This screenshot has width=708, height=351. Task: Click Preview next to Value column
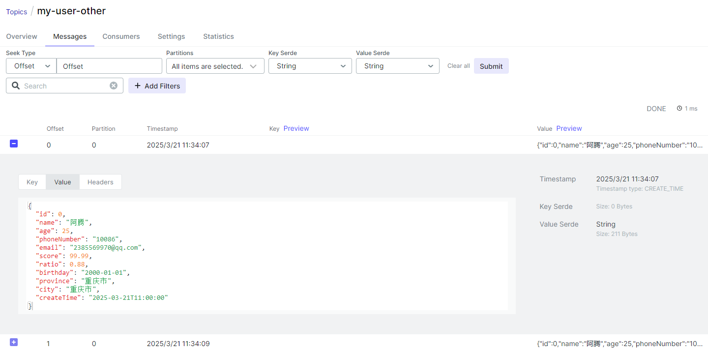pyautogui.click(x=569, y=128)
